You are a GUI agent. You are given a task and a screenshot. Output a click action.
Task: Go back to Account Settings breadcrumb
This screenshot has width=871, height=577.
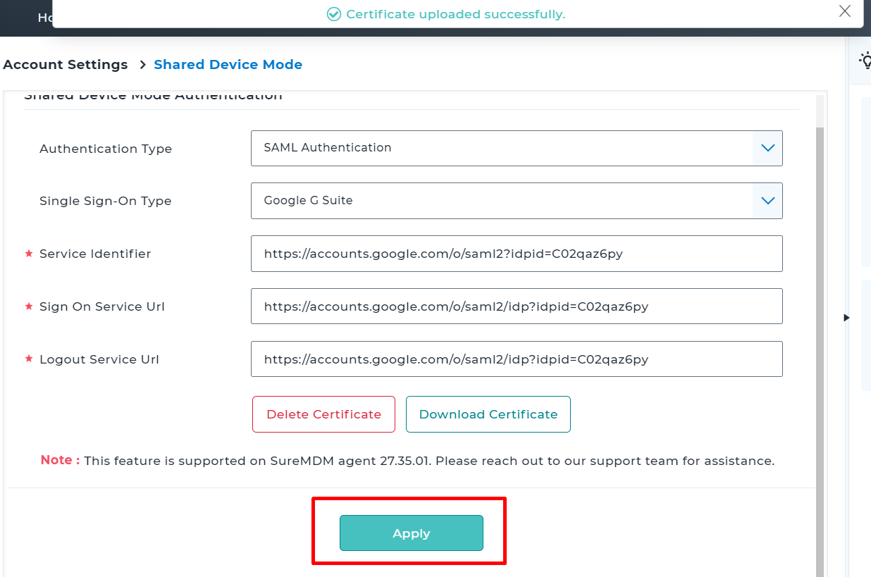pyautogui.click(x=66, y=65)
